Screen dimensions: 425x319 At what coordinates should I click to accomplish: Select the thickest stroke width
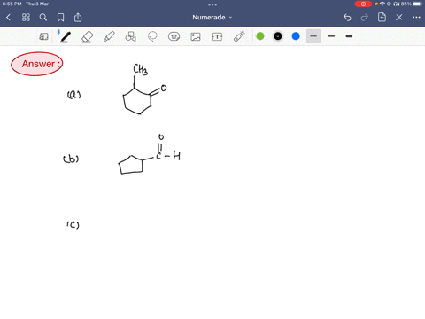click(349, 36)
